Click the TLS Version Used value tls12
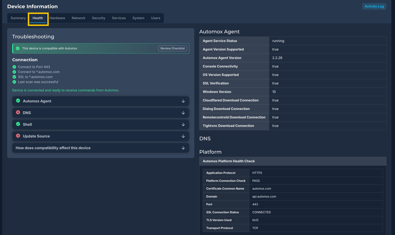395x235 pixels. coord(255,220)
